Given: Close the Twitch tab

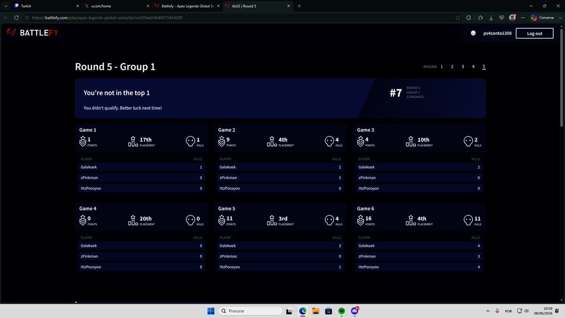Looking at the screenshot, I should 77,6.
